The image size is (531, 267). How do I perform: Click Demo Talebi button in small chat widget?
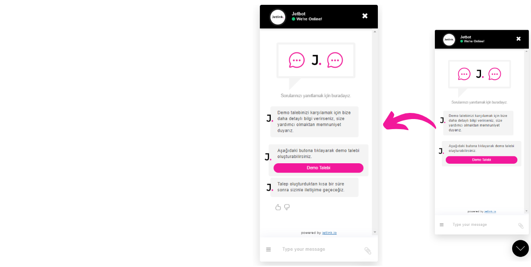(481, 160)
